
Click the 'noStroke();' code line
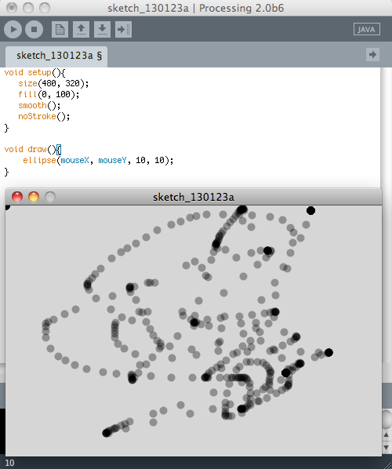44,116
